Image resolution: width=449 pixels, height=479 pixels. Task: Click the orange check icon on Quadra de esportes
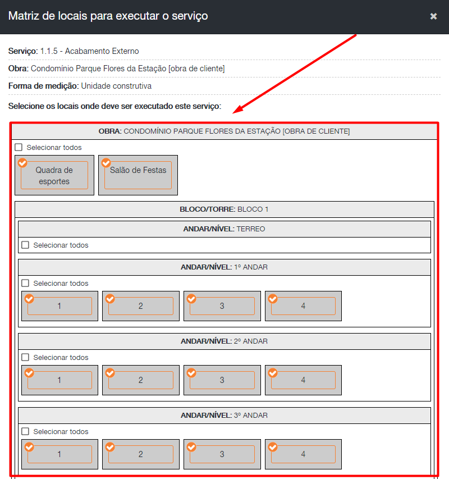[22, 163]
